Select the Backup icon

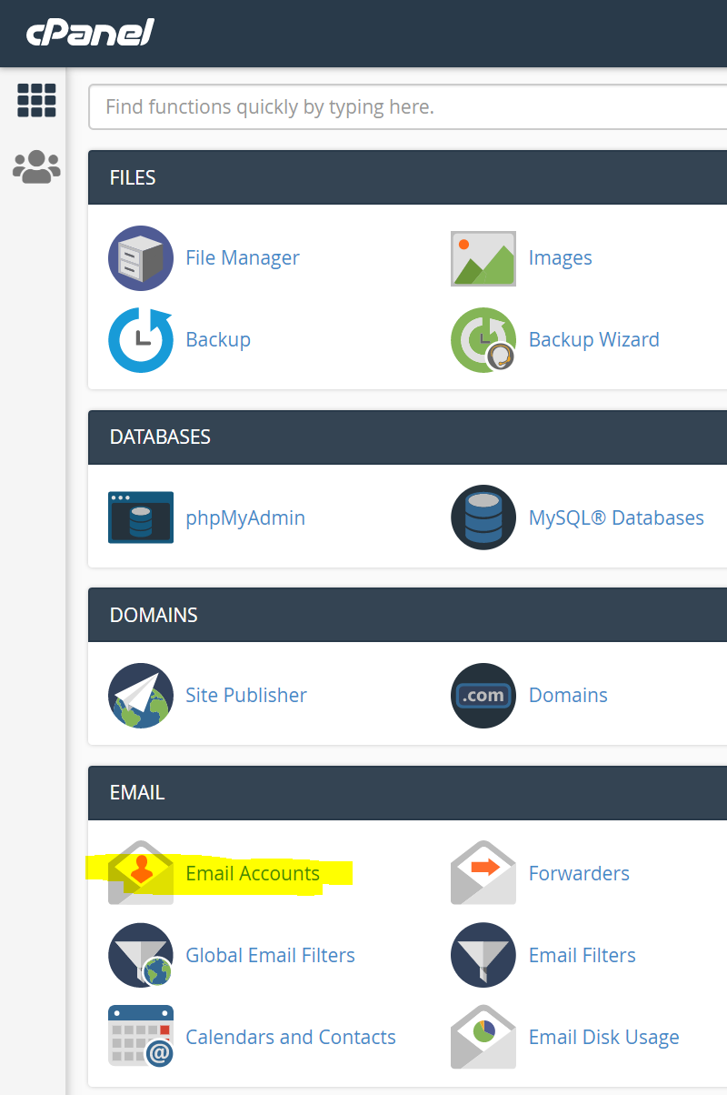[140, 339]
